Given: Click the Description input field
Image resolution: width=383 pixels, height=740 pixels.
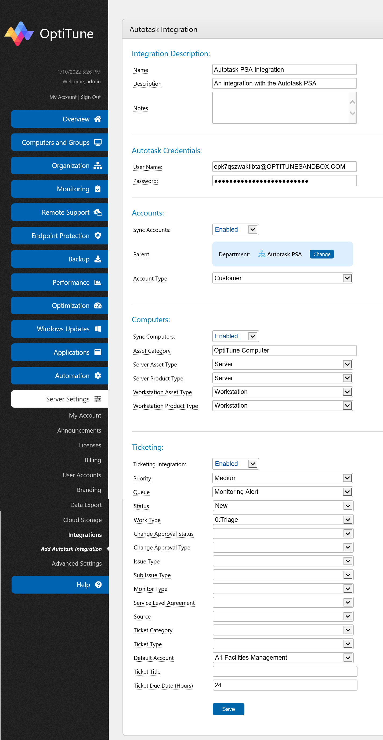Looking at the screenshot, I should click(284, 83).
